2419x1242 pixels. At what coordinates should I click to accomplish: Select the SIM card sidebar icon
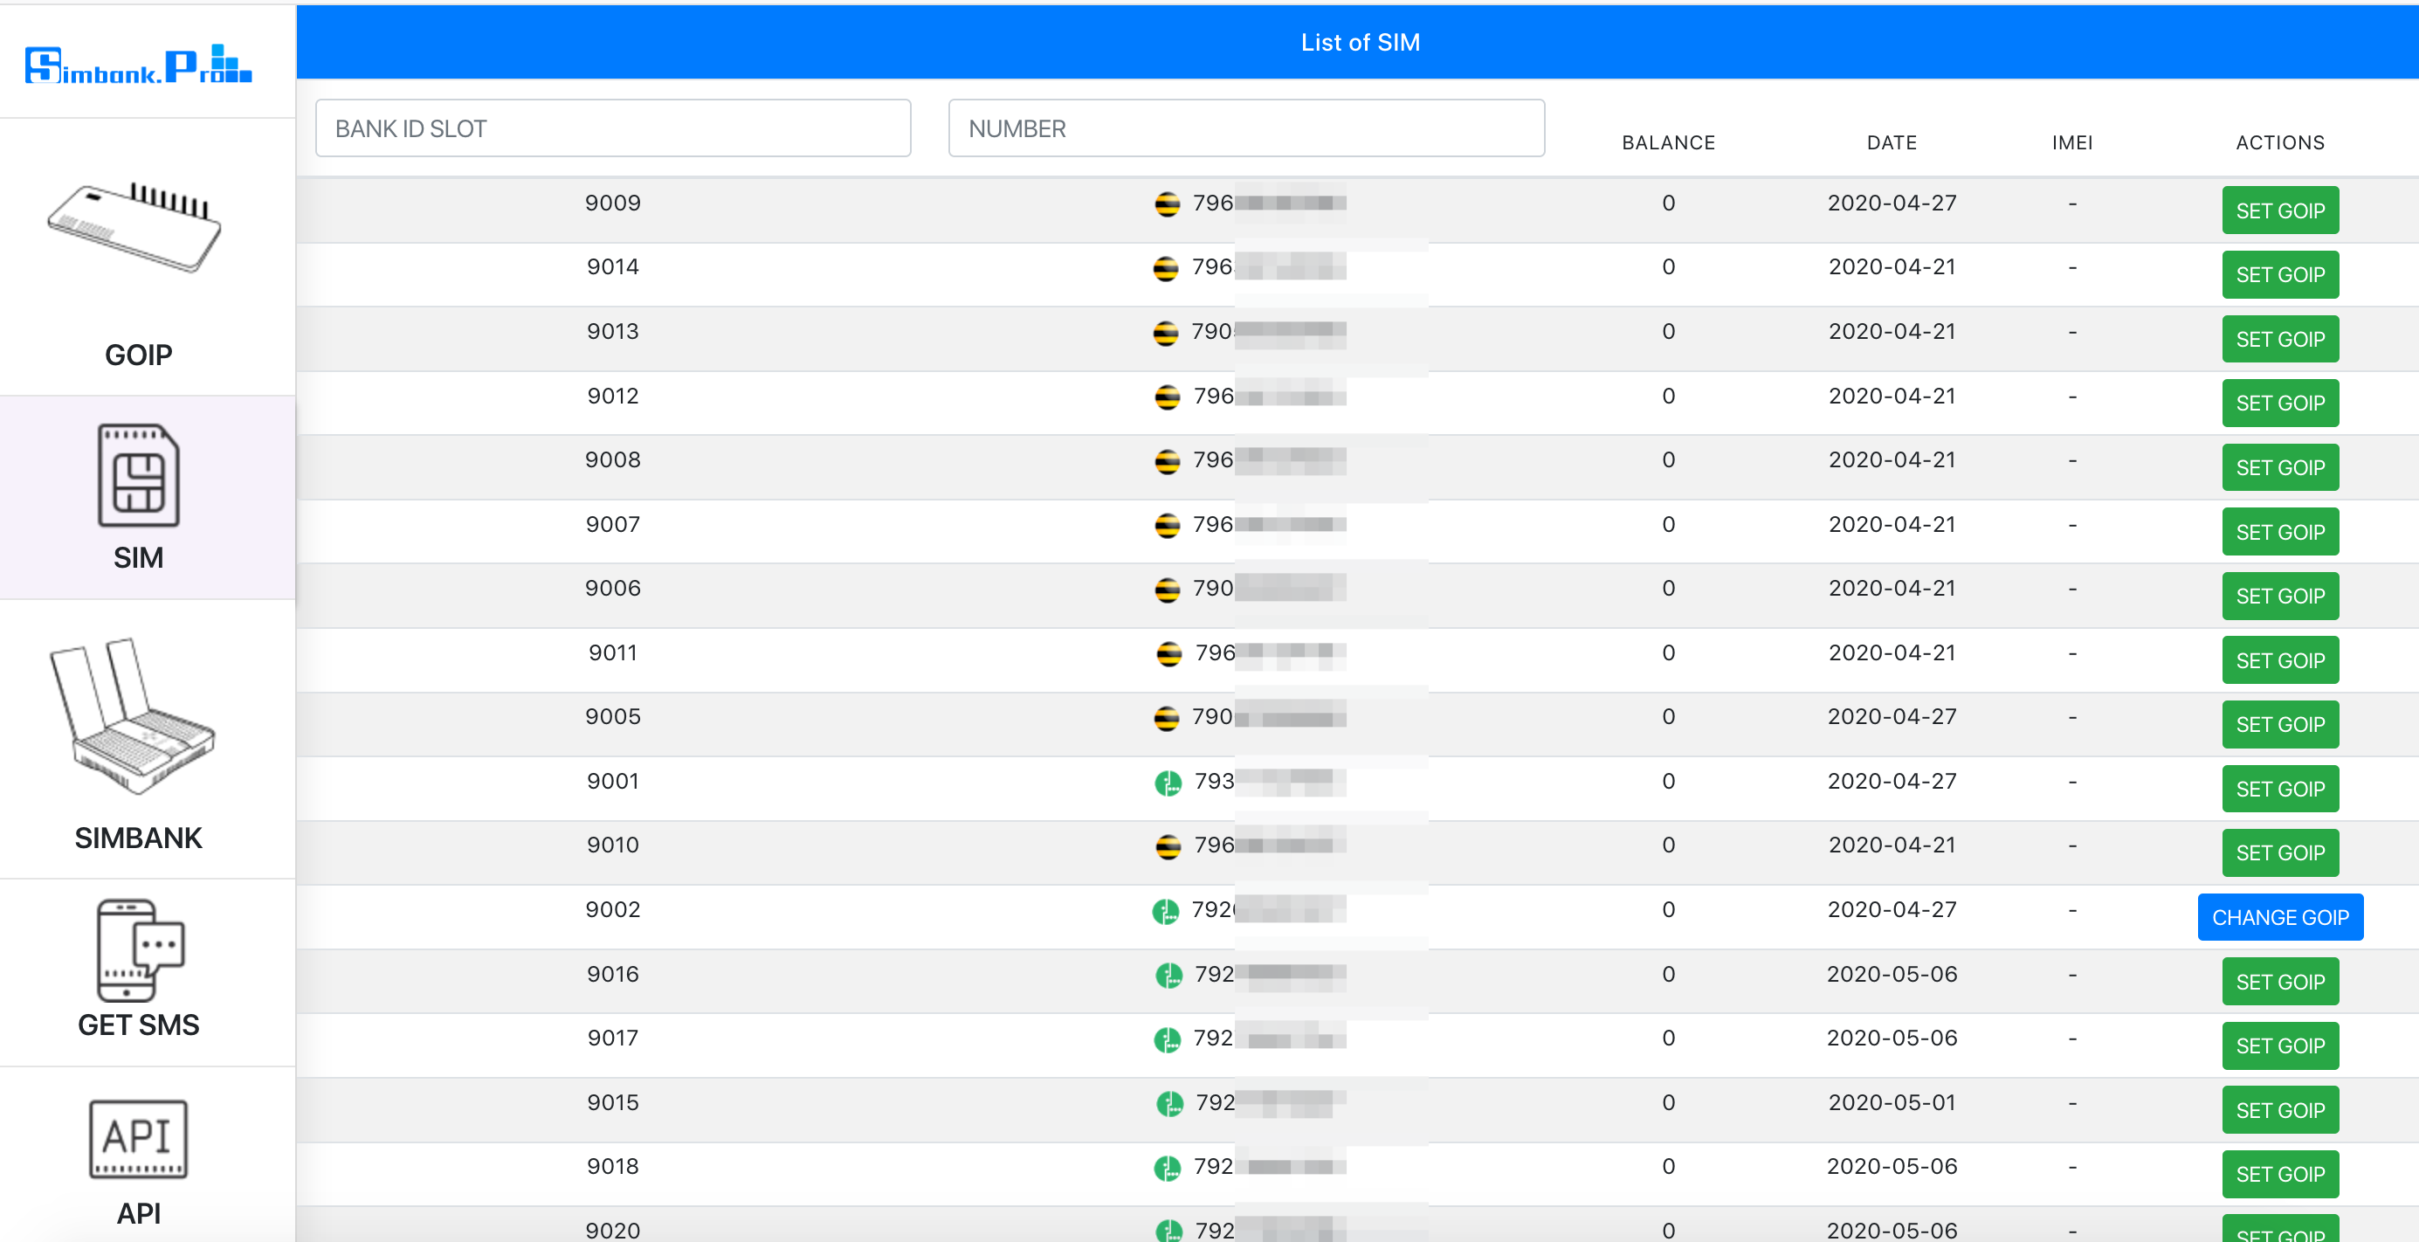pos(138,474)
